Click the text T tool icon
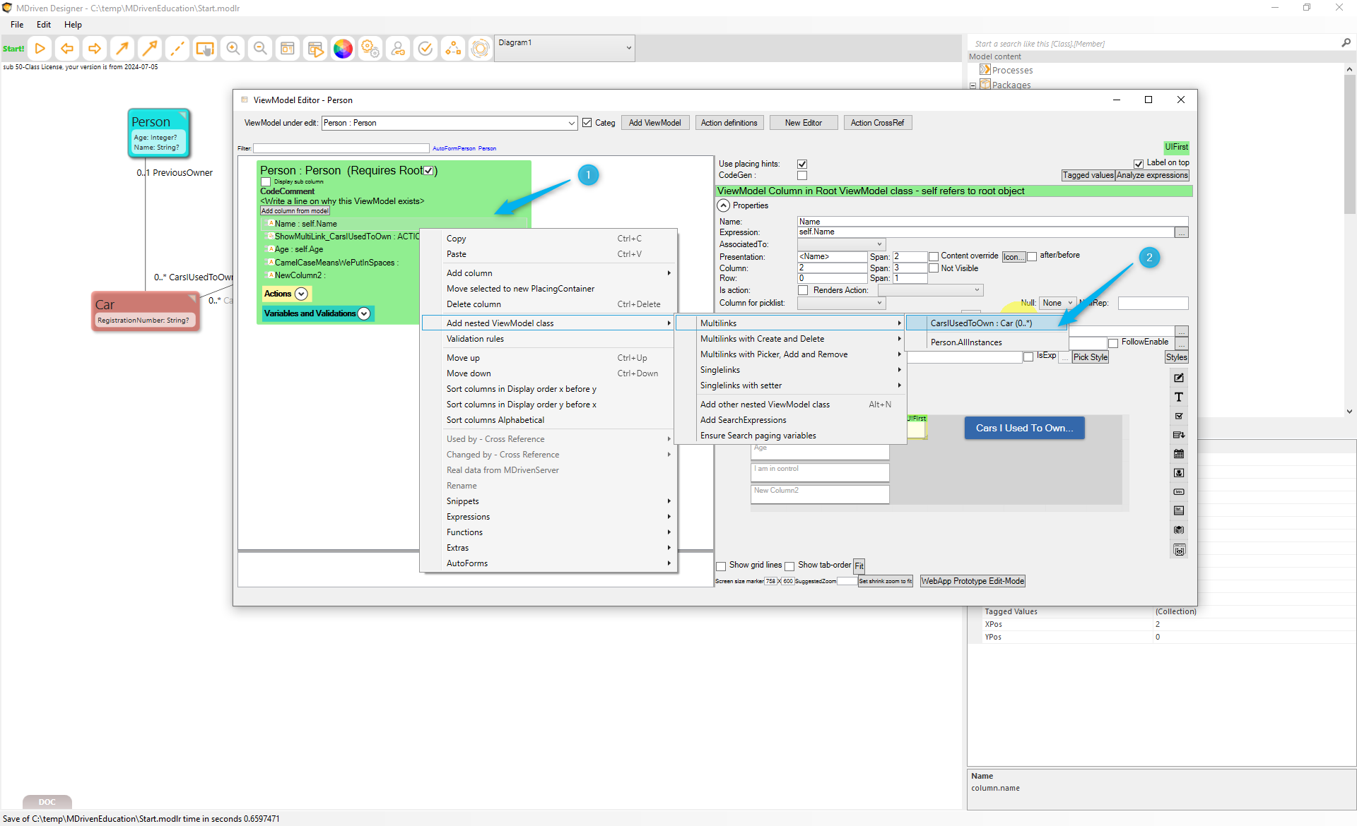 (x=1178, y=397)
